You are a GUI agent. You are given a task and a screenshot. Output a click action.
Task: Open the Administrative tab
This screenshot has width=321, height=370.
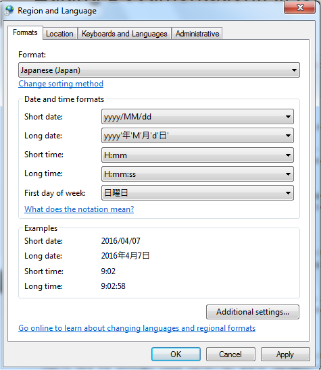[197, 34]
